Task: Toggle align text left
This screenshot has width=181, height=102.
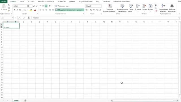Action: point(40,10)
